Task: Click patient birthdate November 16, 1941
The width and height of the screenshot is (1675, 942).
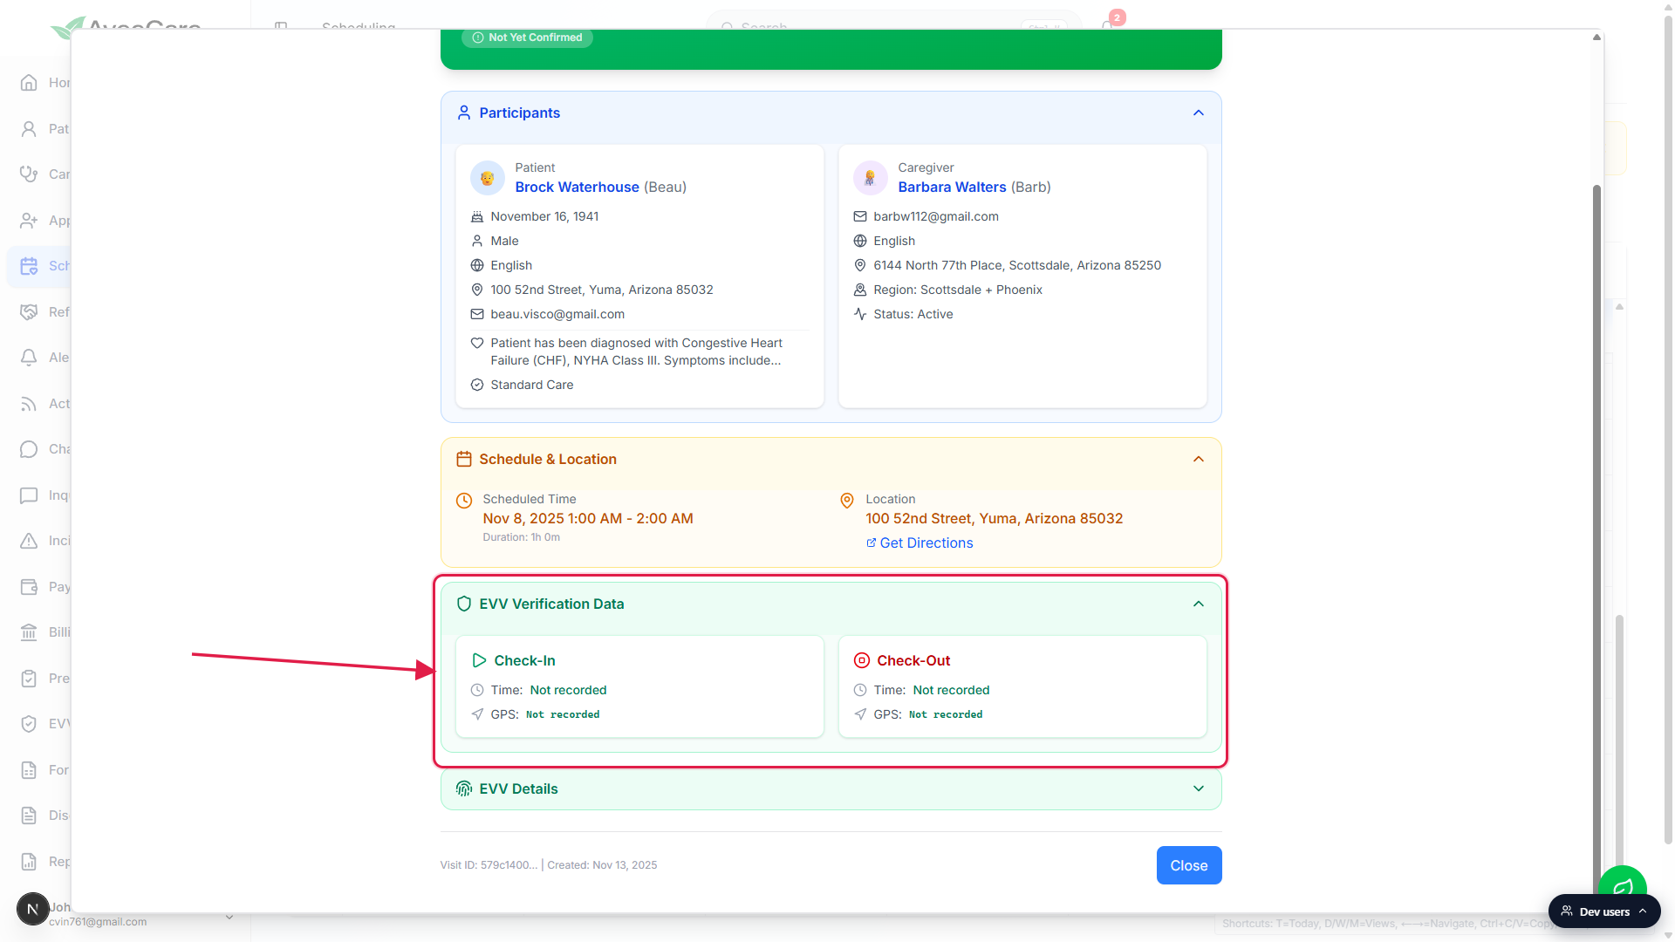Action: coord(544,216)
